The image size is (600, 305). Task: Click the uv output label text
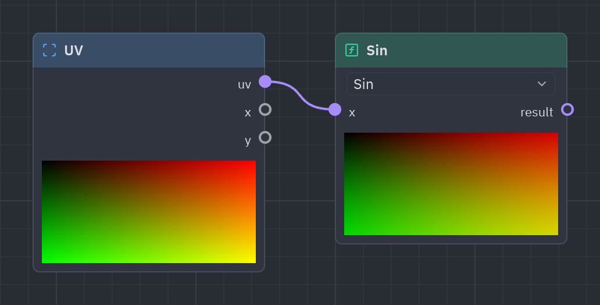click(245, 84)
